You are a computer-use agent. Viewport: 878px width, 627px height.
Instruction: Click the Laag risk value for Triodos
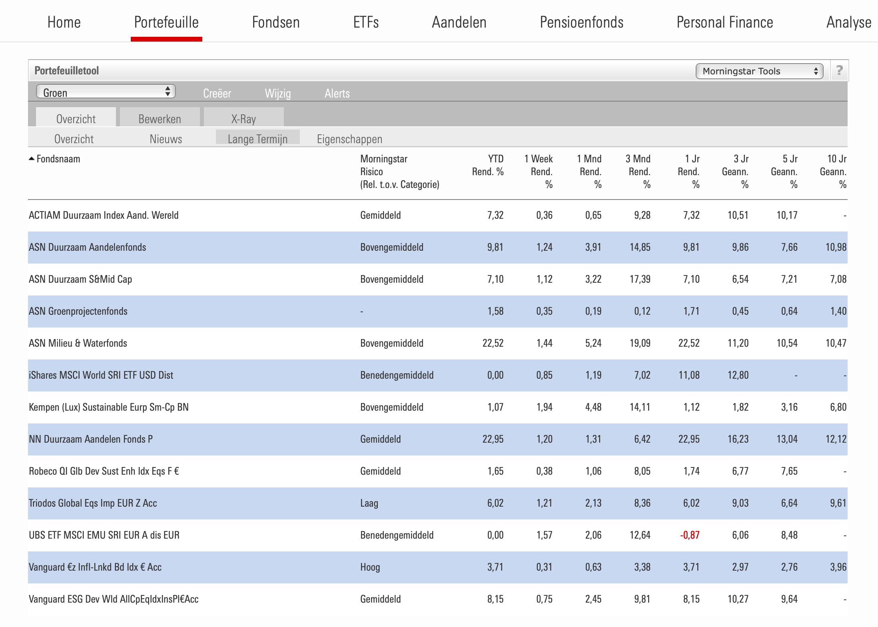(x=369, y=503)
